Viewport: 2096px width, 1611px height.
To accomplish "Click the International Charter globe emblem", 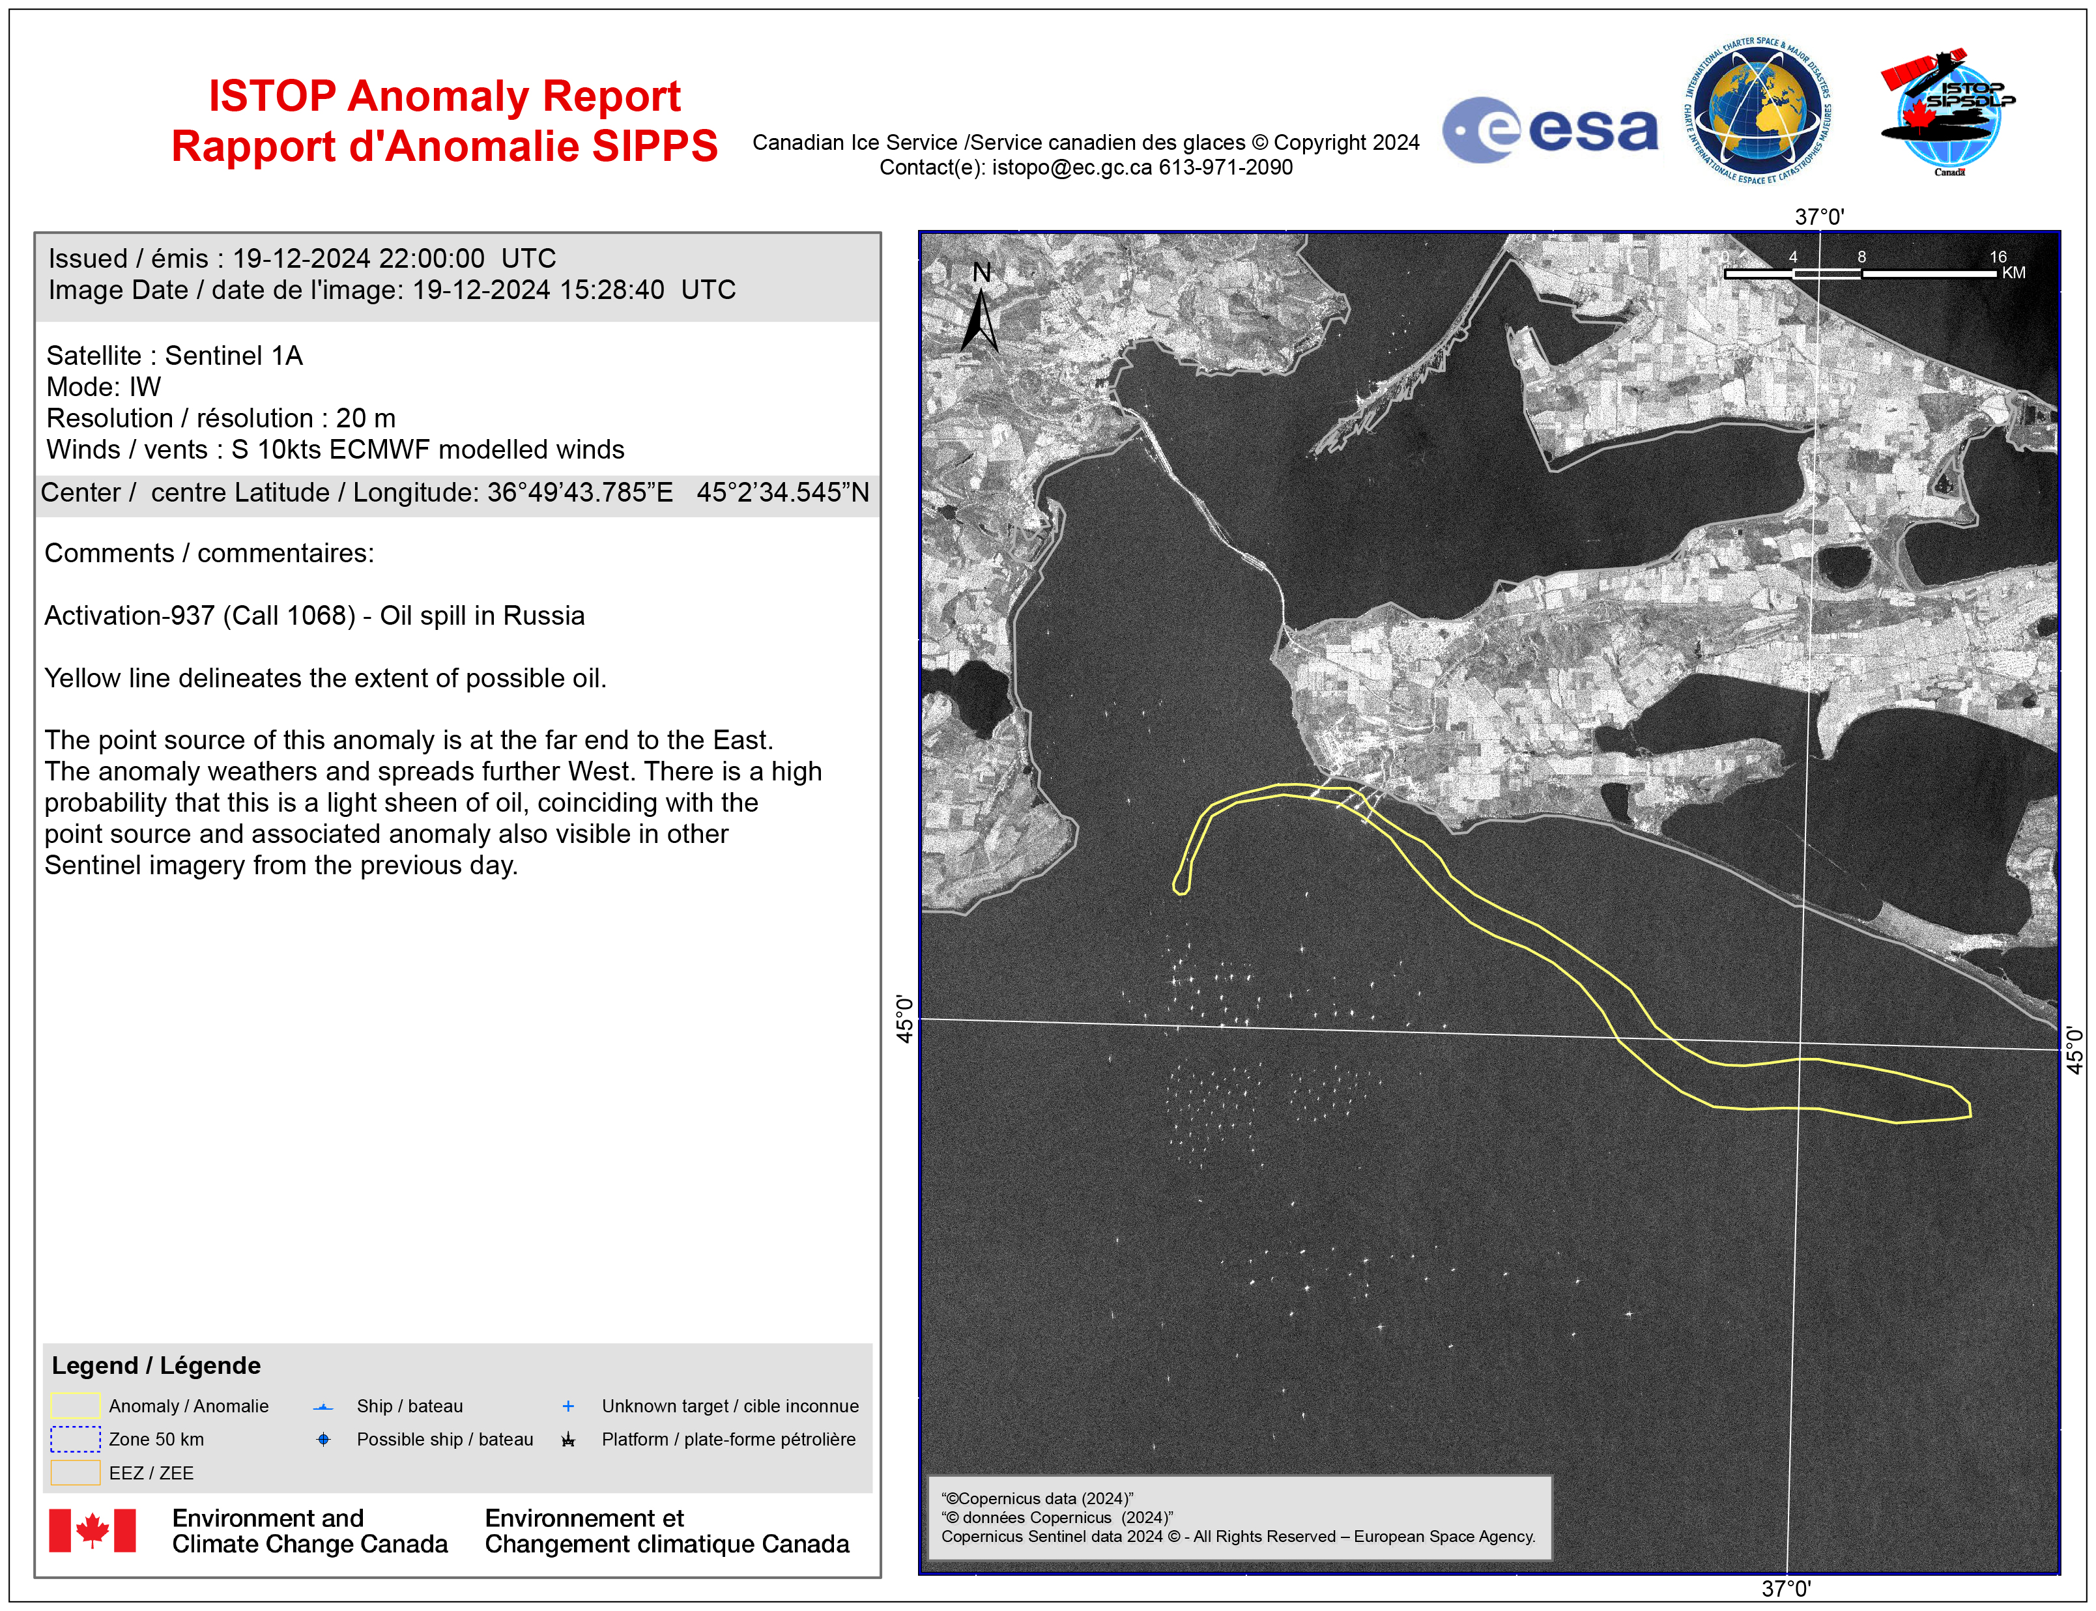I will click(x=1758, y=112).
